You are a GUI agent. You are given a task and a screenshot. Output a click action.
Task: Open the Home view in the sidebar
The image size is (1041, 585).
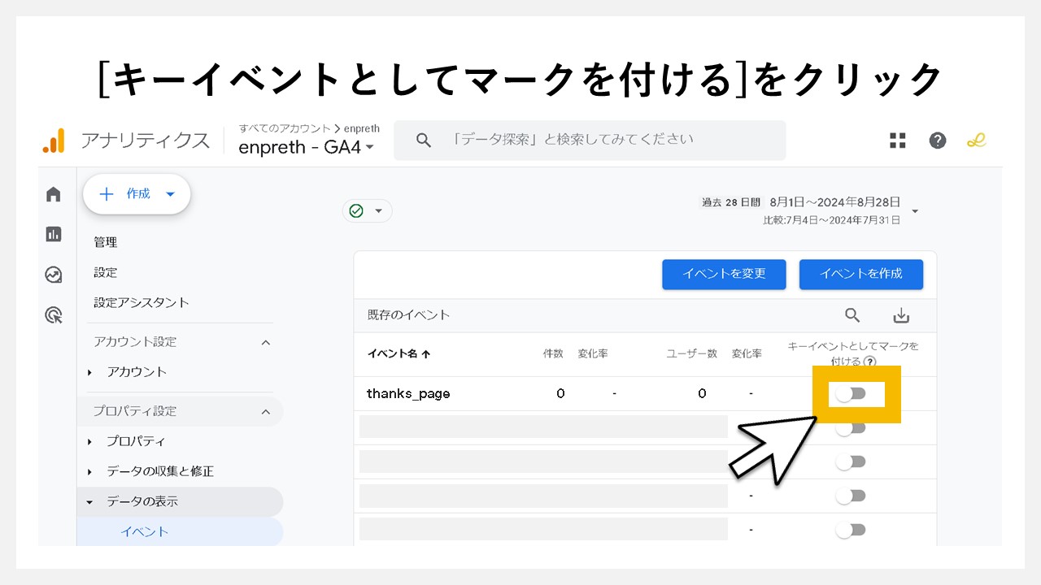(x=53, y=194)
